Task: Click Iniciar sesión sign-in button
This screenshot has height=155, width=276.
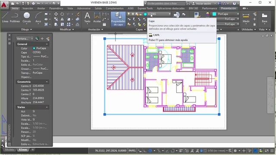Action: coord(203,3)
